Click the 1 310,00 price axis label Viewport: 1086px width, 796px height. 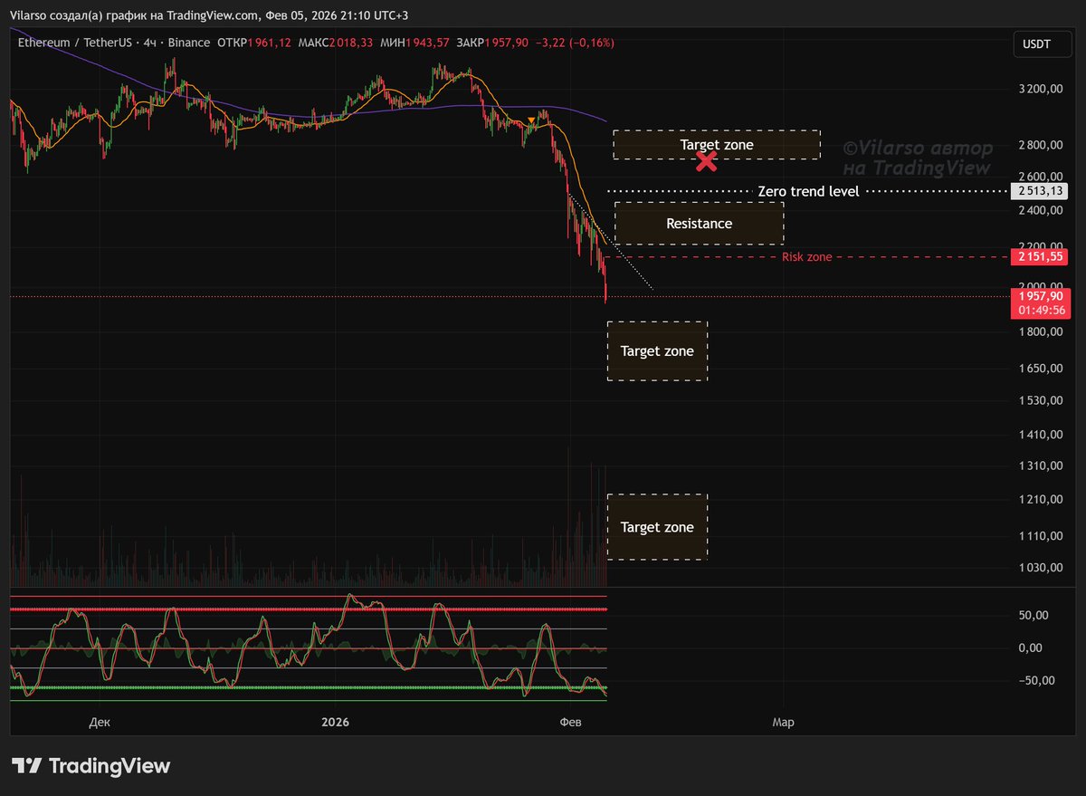coord(1040,465)
